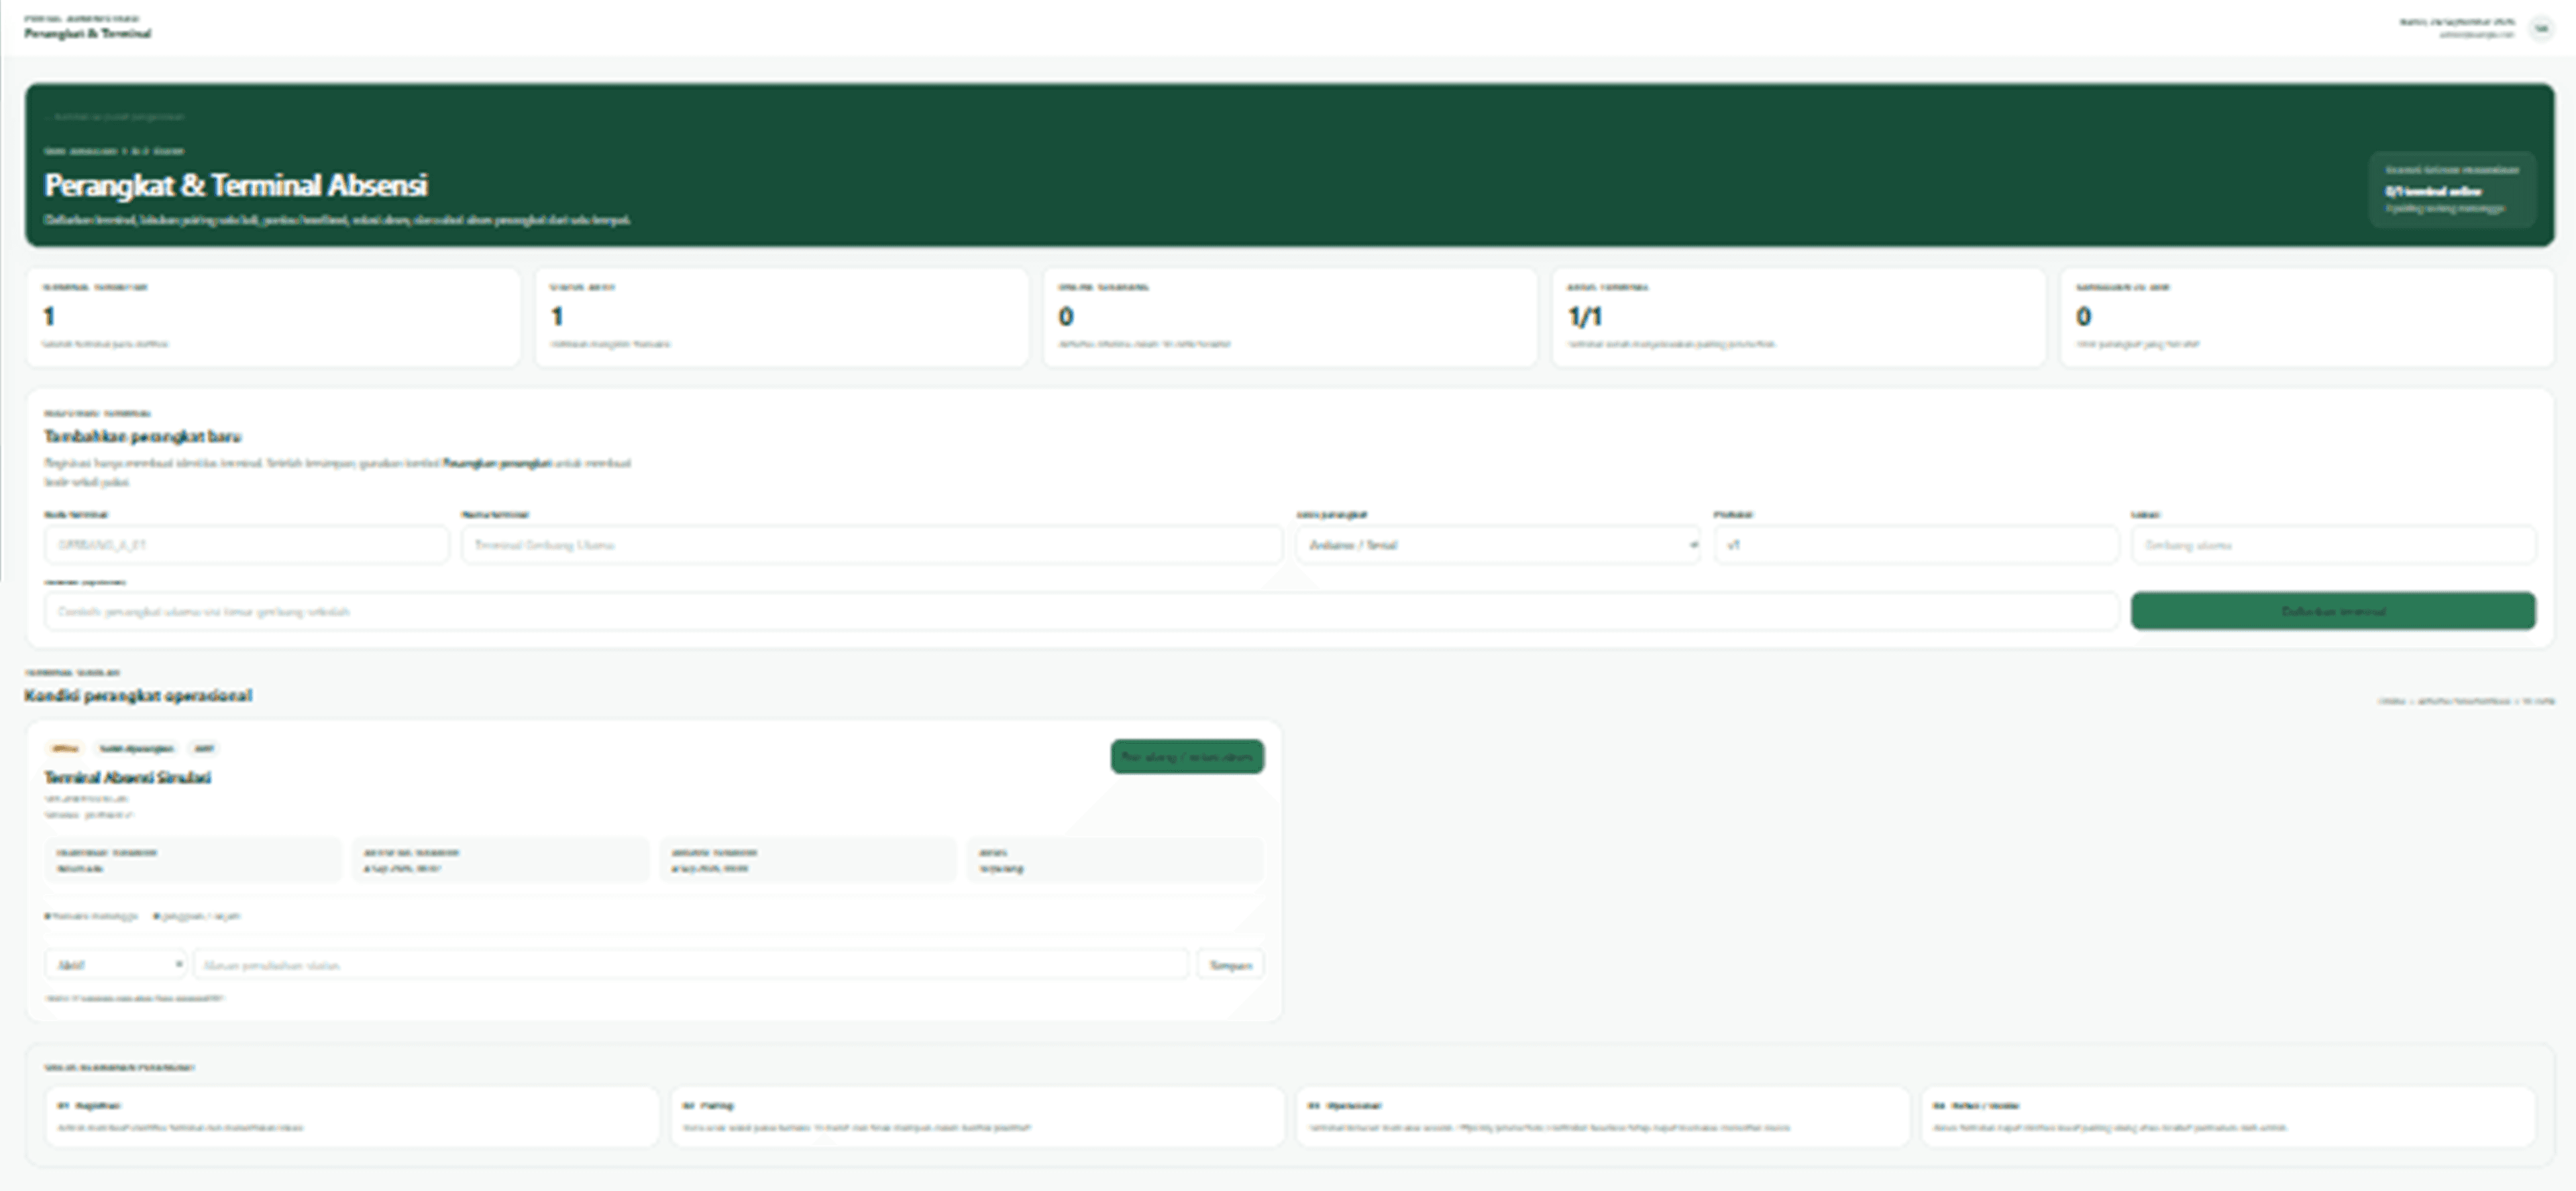Screen dimensions: 2576x1191
Task: Click the terminal online summary box in banner
Action: click(2452, 190)
